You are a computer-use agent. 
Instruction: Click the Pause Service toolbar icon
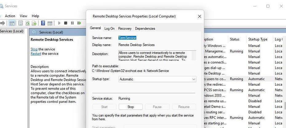(72, 23)
